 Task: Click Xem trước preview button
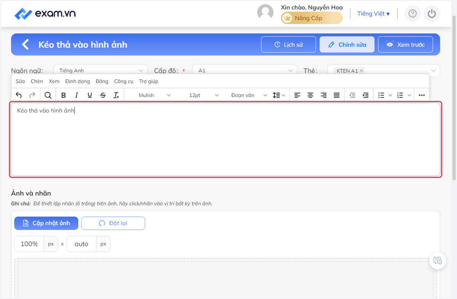[x=406, y=45]
